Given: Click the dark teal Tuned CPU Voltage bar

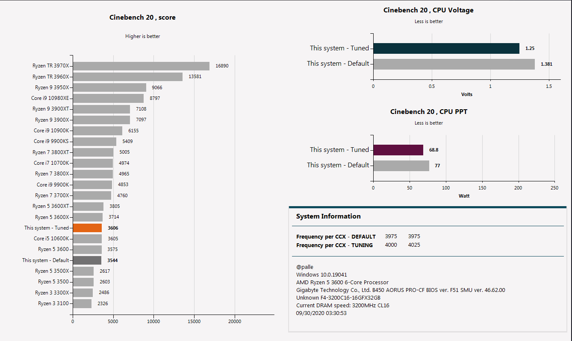Looking at the screenshot, I should [x=446, y=48].
